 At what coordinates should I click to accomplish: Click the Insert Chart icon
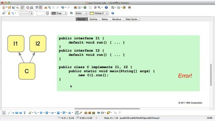[75, 7]
